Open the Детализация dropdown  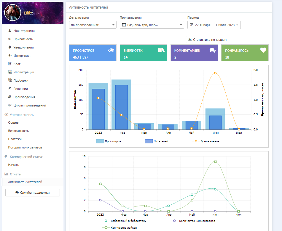(x=93, y=25)
